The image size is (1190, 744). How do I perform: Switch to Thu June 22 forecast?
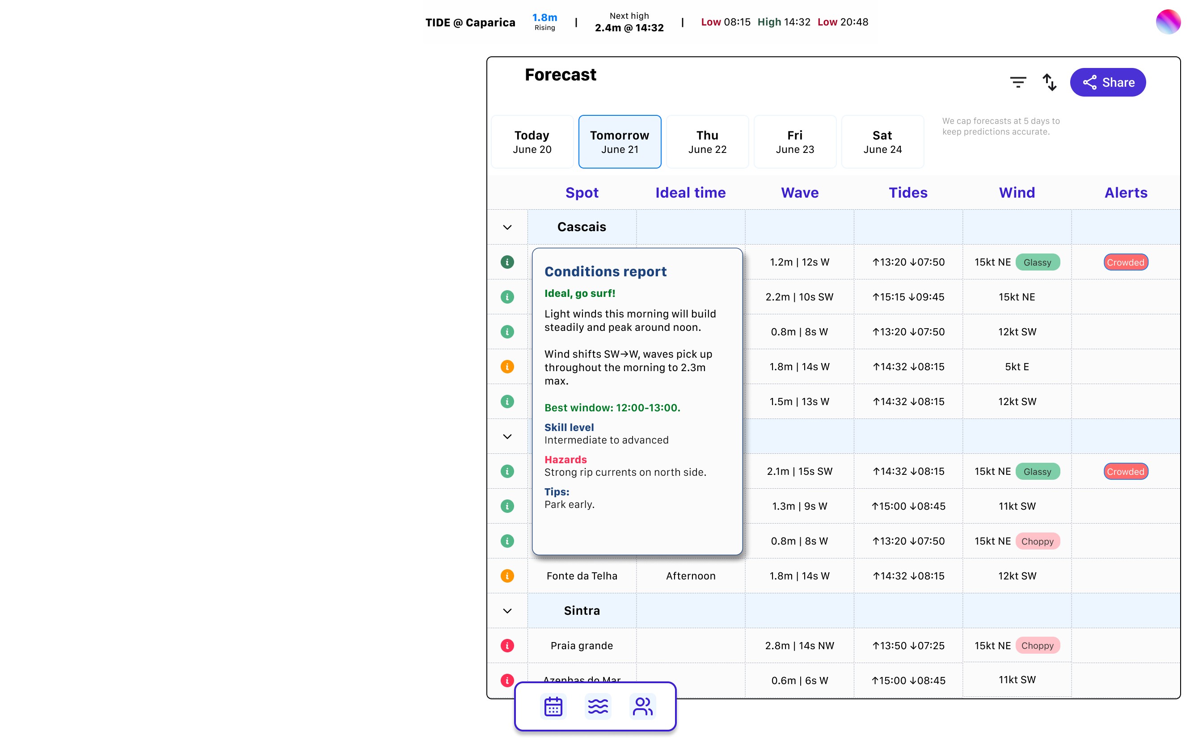coord(707,142)
